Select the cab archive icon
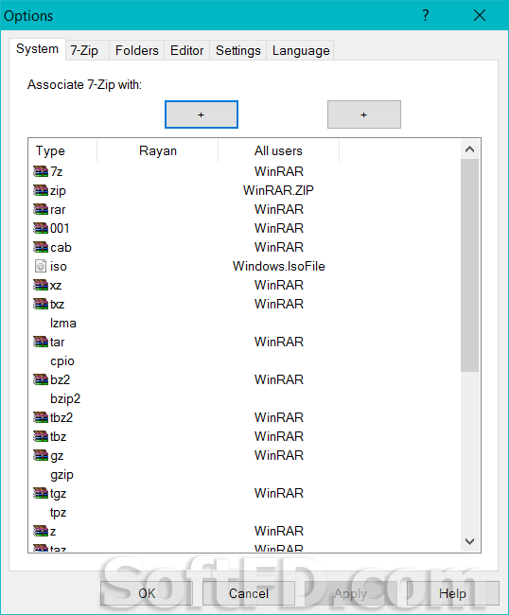Image resolution: width=509 pixels, height=615 pixels. [41, 247]
